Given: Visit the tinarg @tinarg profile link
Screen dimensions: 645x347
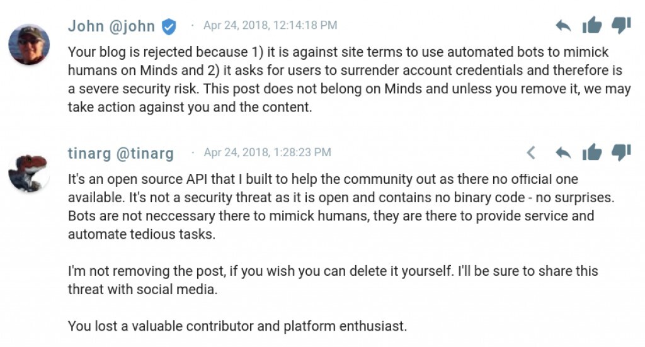Looking at the screenshot, I should click(120, 153).
